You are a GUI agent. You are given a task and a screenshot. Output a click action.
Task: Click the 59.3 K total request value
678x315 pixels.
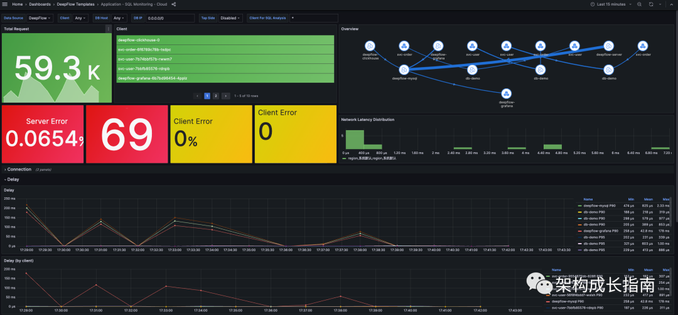pyautogui.click(x=57, y=68)
